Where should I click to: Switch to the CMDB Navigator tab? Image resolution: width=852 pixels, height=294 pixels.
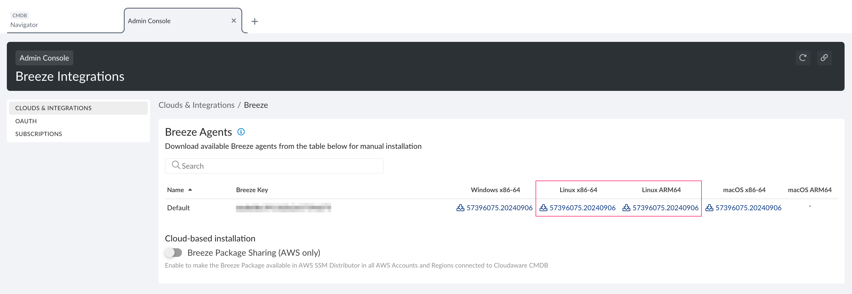[24, 21]
